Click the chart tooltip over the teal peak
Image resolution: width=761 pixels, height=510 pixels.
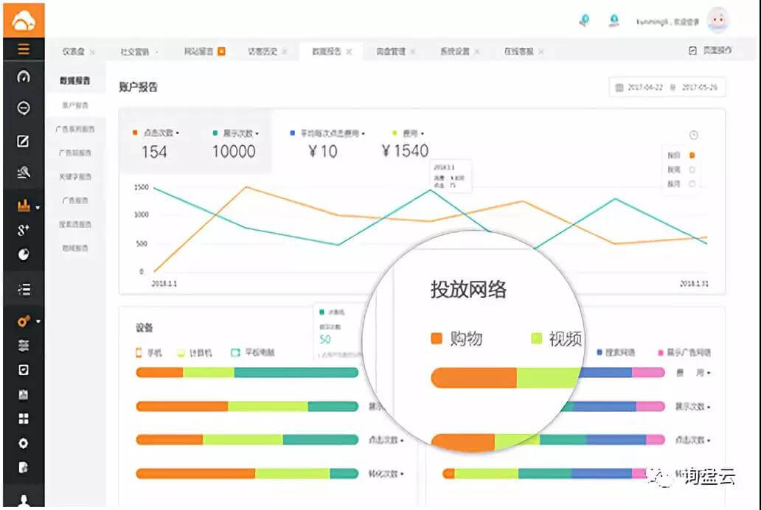pos(451,175)
